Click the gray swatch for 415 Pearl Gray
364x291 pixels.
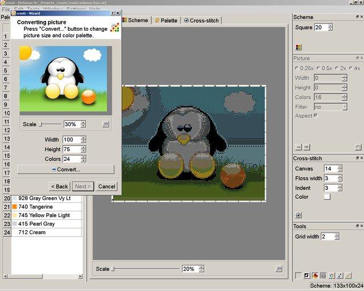point(15,224)
